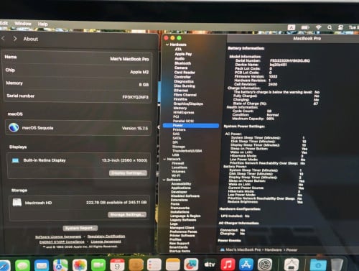Open Contacts app in the Dock
Image resolution: width=359 pixels, height=271 pixels.
coord(136,265)
